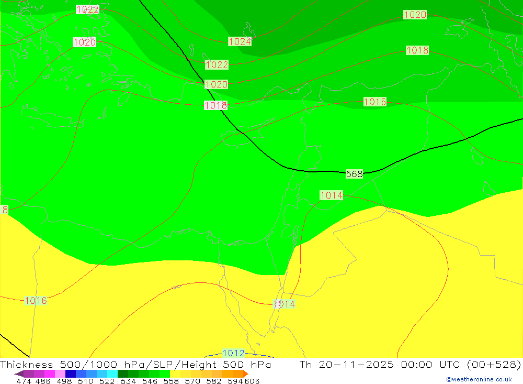Click the legend value 558
Viewport: 523px width, 384px height.
tap(171, 381)
